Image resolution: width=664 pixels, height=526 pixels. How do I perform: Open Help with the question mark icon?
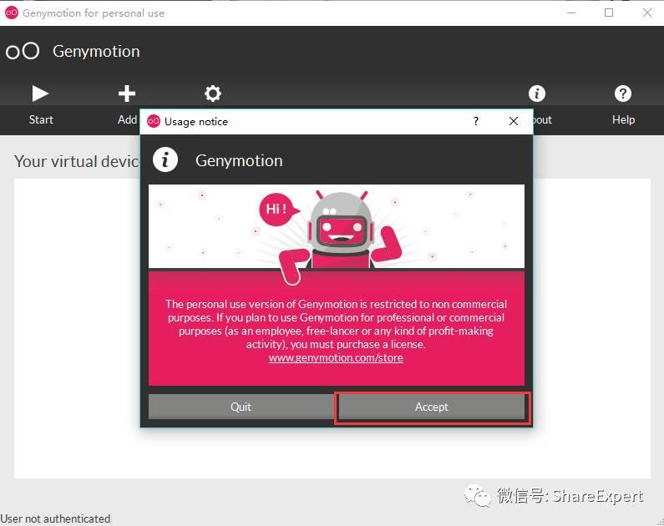[622, 94]
